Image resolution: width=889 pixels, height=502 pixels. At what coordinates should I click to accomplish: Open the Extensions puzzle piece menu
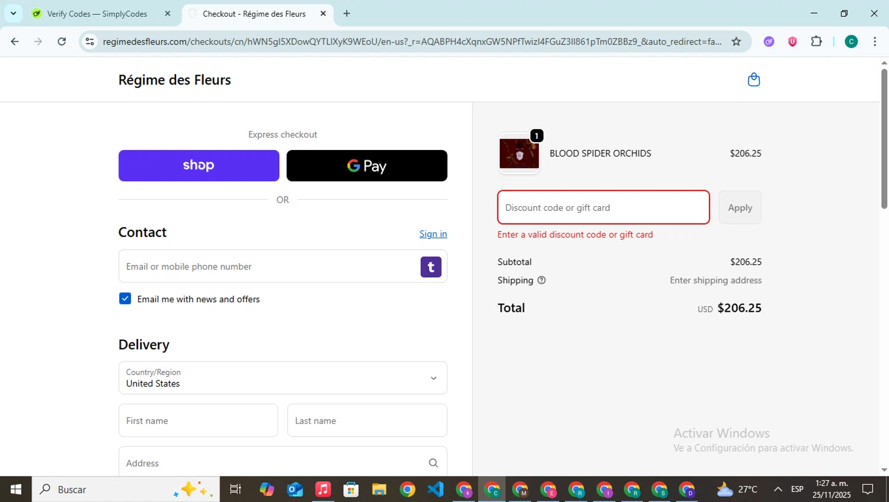tap(816, 41)
